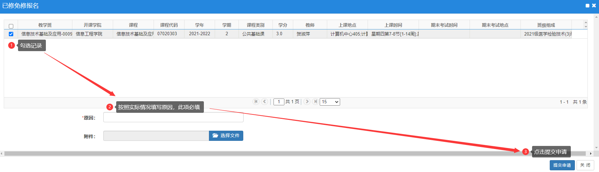Click the horizontal scrollbar right arrow
This screenshot has height=172, width=599.
tap(591, 154)
